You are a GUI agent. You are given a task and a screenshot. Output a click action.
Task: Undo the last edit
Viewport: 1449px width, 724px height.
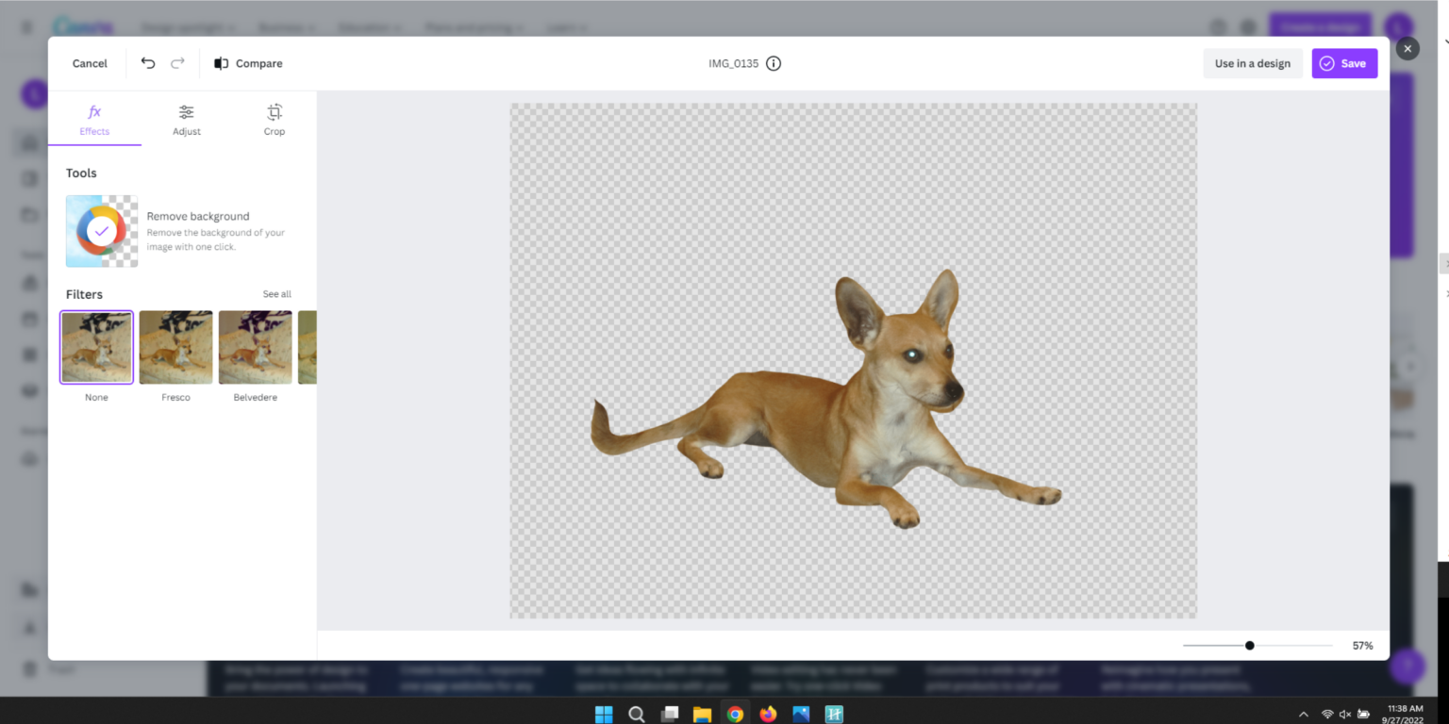point(148,63)
